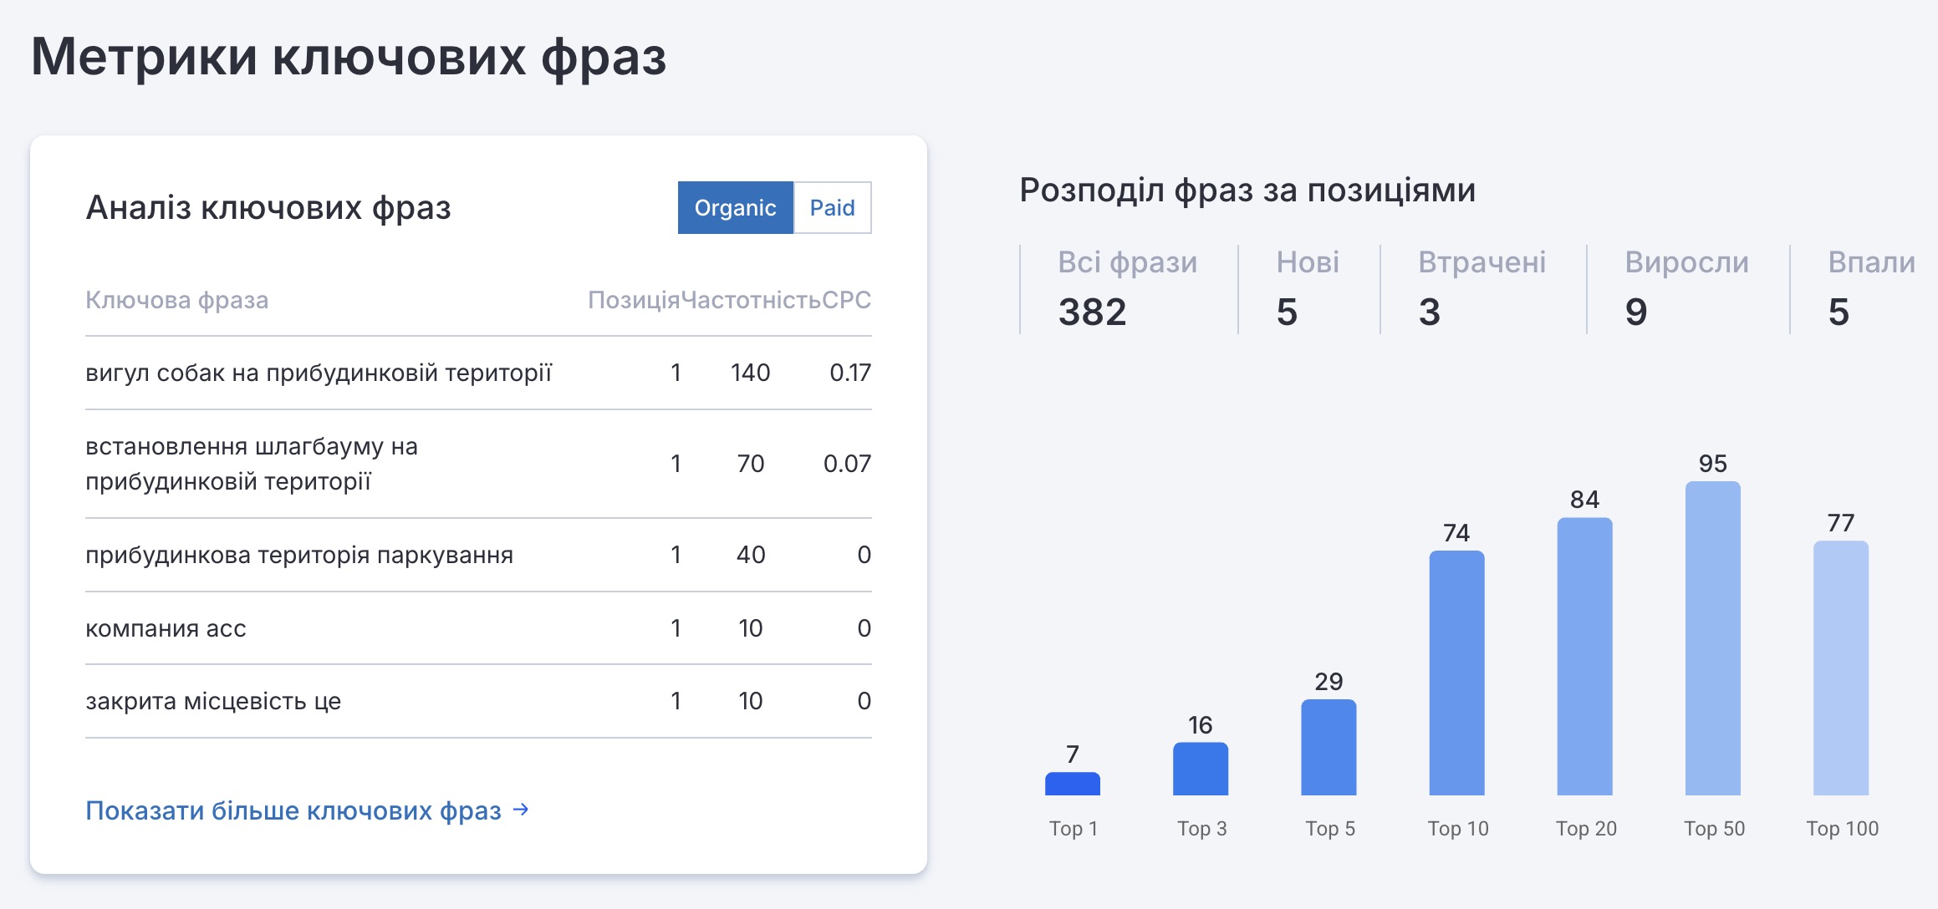Image resolution: width=1938 pixels, height=909 pixels.
Task: Click the Top 5 bar showing 29
Action: (x=1329, y=747)
